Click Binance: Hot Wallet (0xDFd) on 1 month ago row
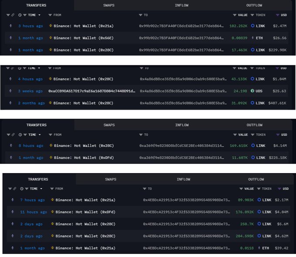The height and width of the screenshot is (257, 296). [84, 158]
